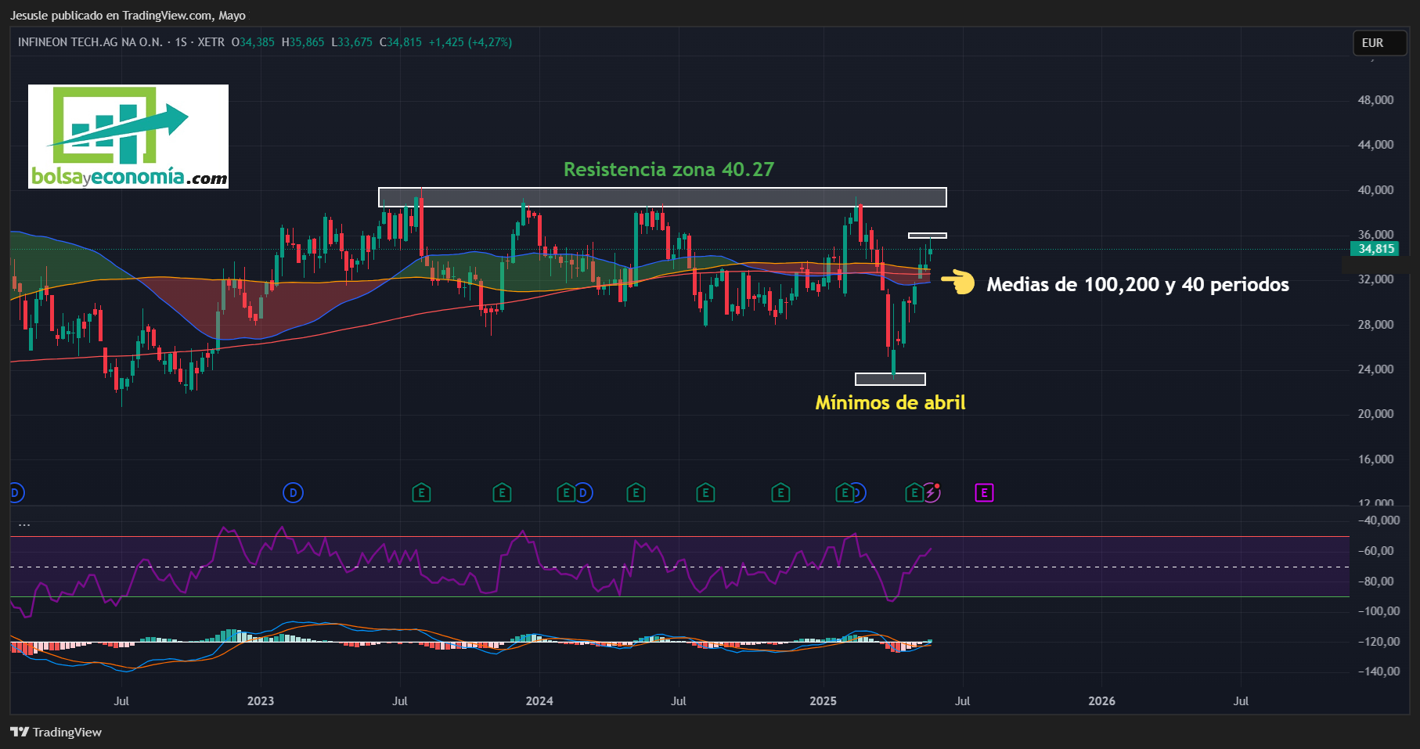Image resolution: width=1420 pixels, height=749 pixels.
Task: Click the earnings marker near August 2024
Action: coord(705,493)
